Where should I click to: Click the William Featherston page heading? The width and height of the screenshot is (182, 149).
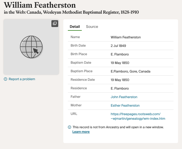coord(40,5)
